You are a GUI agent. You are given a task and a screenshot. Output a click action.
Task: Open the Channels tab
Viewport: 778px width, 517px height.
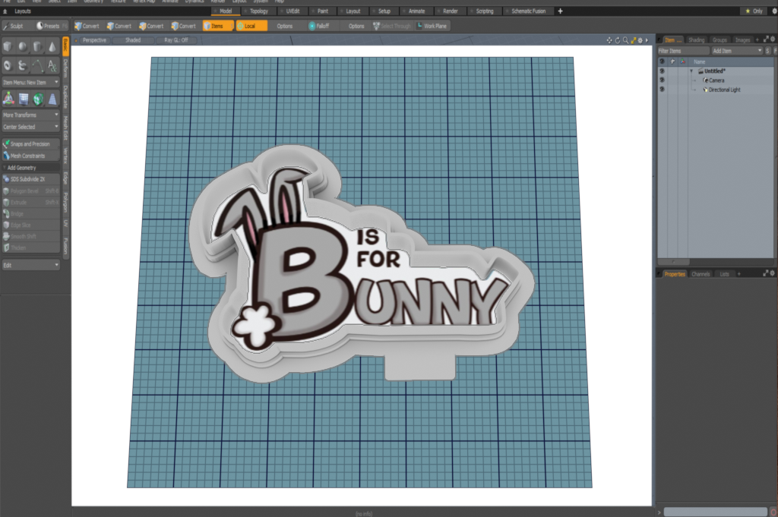(701, 273)
